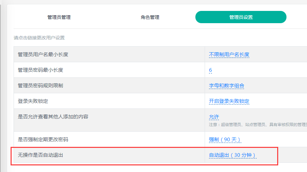The width and height of the screenshot is (307, 172).
Task: Change the 允许 setting link
Action: [x=214, y=117]
